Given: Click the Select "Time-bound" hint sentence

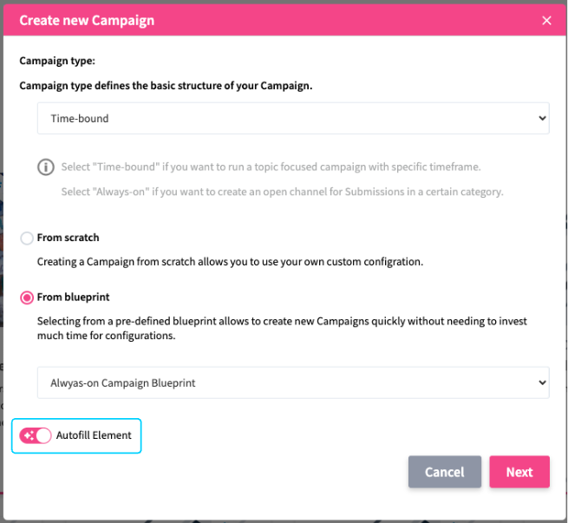Looking at the screenshot, I should [271, 167].
